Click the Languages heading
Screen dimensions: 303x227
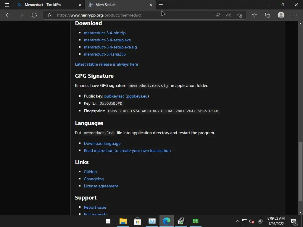pyautogui.click(x=89, y=123)
